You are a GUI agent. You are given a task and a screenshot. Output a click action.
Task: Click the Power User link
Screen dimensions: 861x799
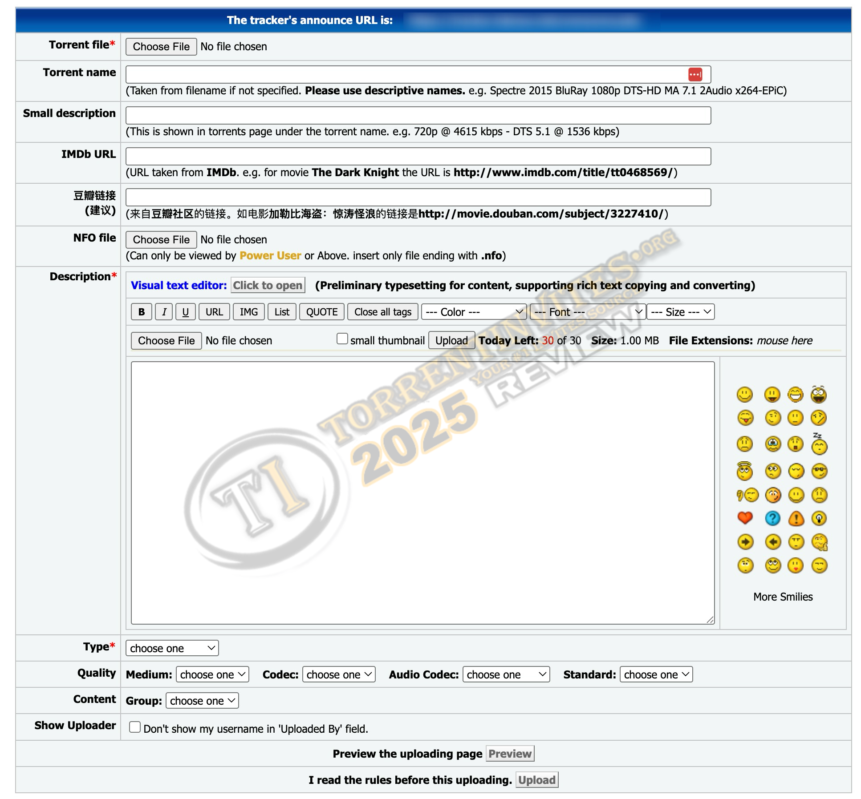coord(270,256)
